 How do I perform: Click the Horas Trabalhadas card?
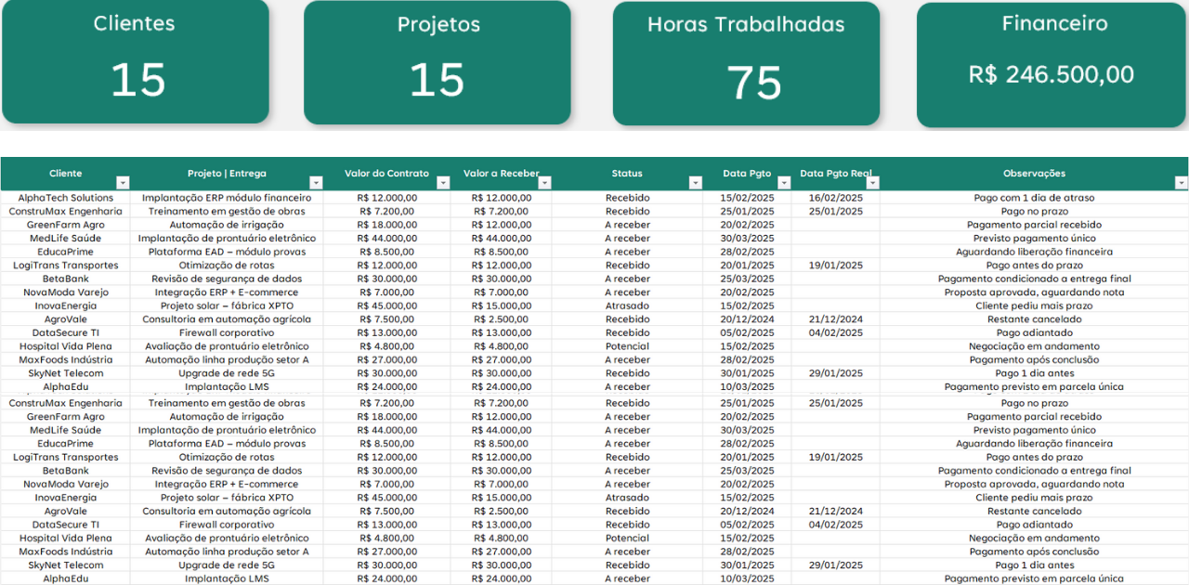[746, 63]
